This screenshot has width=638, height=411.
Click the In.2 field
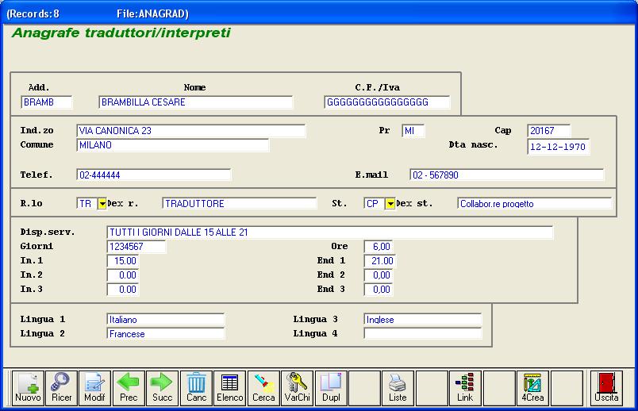(123, 275)
